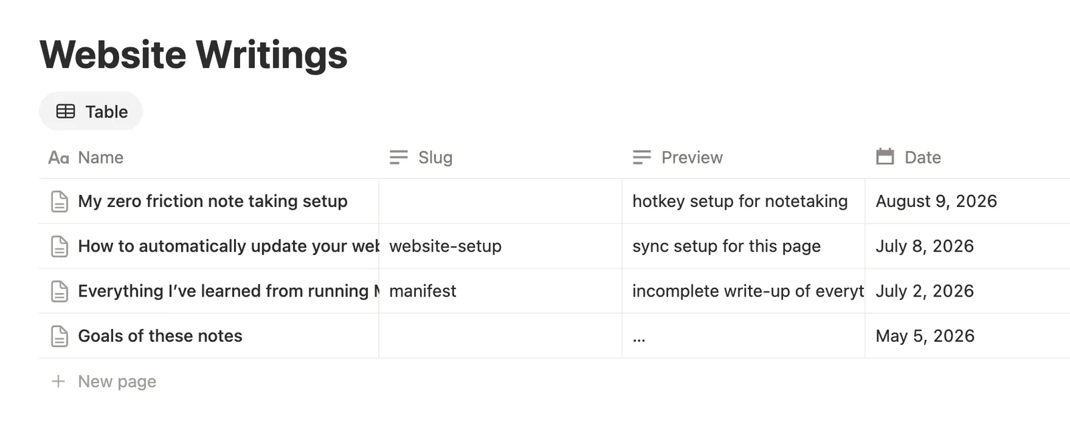Click the text lines icon beside Preview header
Image resolution: width=1070 pixels, height=448 pixels.
pos(641,158)
